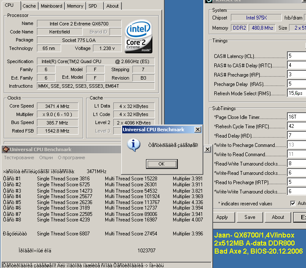The width and height of the screenshot is (306, 268).
Task: Click the Rated FSB value 1542.8 MHz
Action: (x=57, y=131)
